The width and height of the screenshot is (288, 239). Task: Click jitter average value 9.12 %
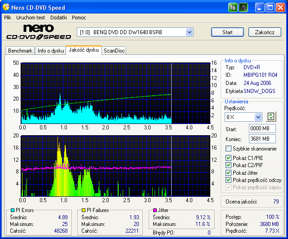203,217
